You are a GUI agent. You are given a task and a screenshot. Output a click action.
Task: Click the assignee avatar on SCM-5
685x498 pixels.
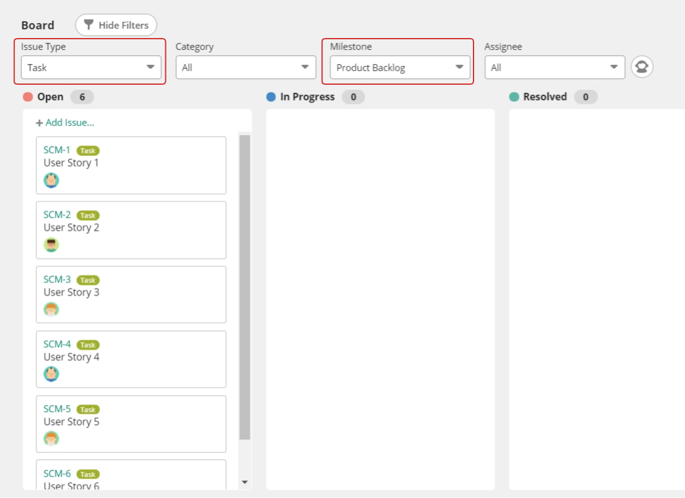(x=51, y=439)
